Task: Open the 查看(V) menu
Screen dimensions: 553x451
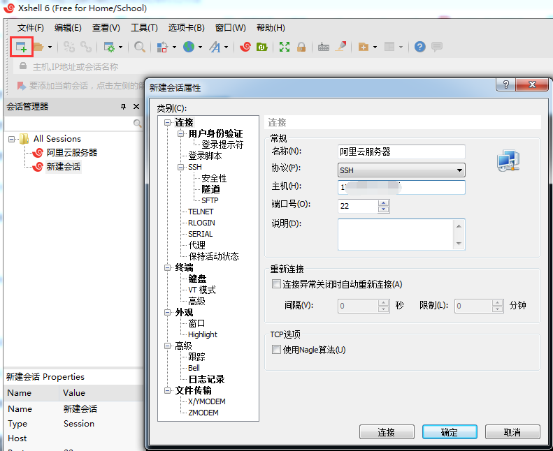Action: tap(106, 28)
